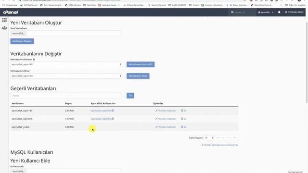Open the SAAS WEBSITE bookmark folder
The width and height of the screenshot is (308, 173).
[177, 5]
